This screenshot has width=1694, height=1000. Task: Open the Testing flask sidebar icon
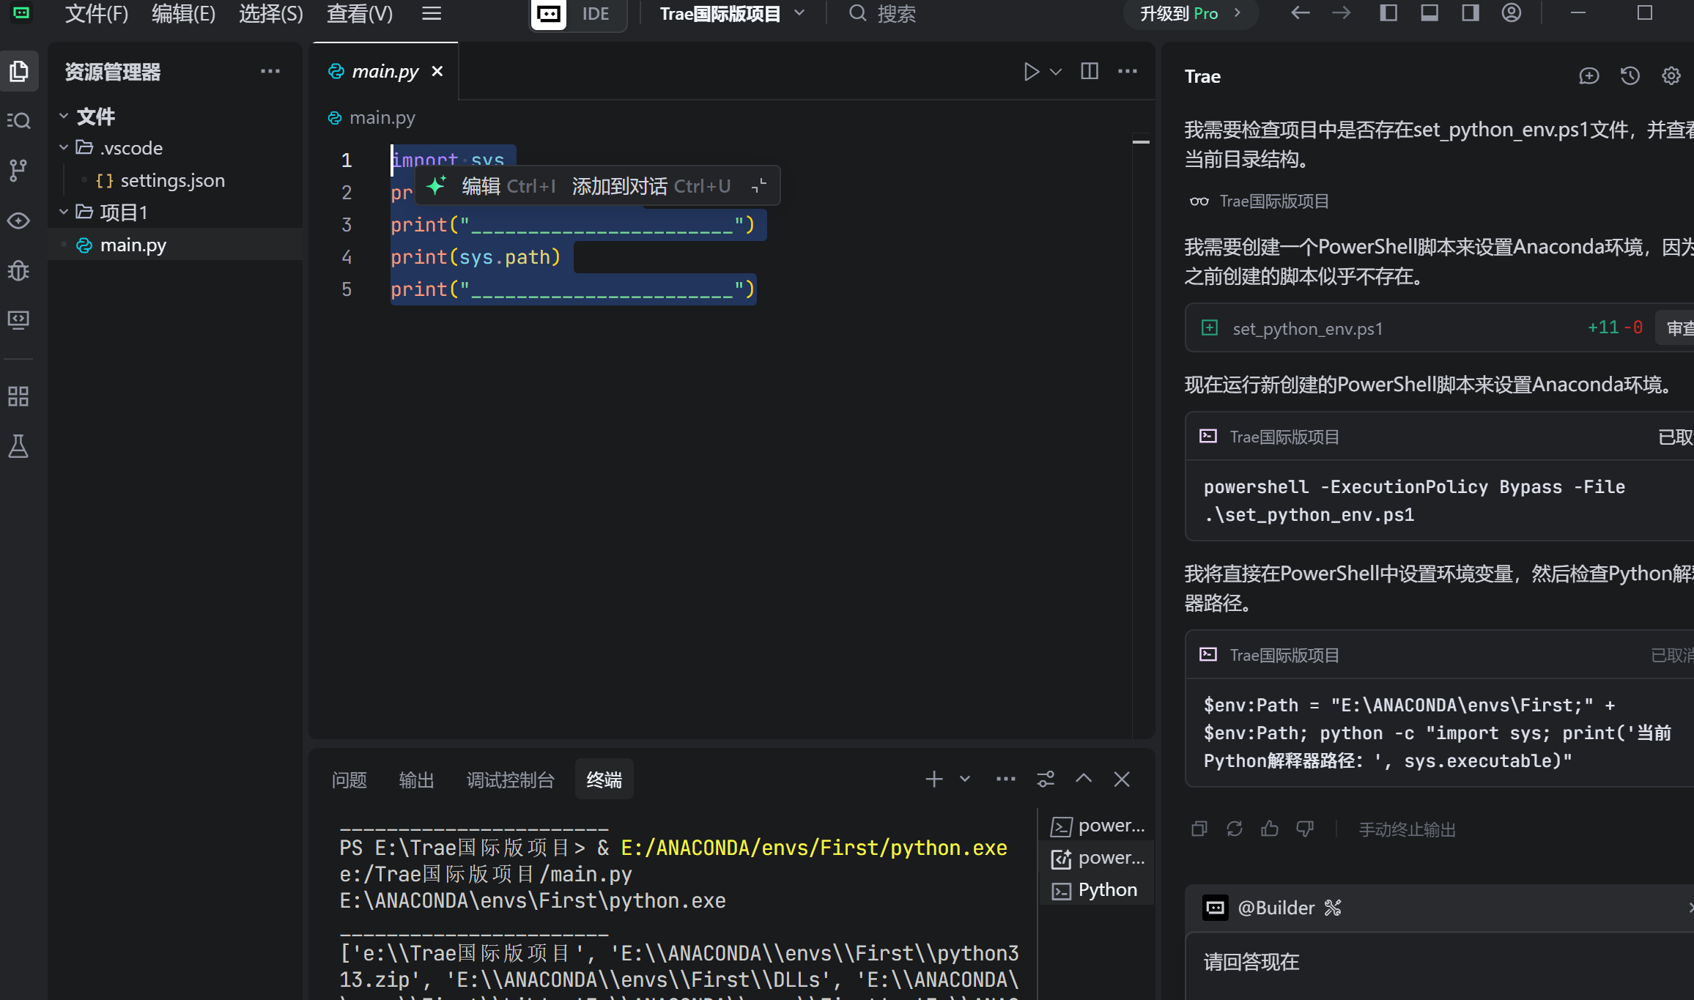click(18, 446)
